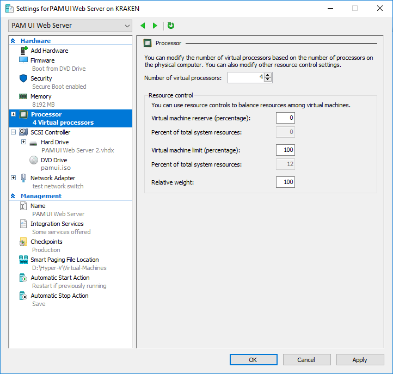The image size is (393, 374).
Task: Select the Hard Drive item
Action: [54, 142]
